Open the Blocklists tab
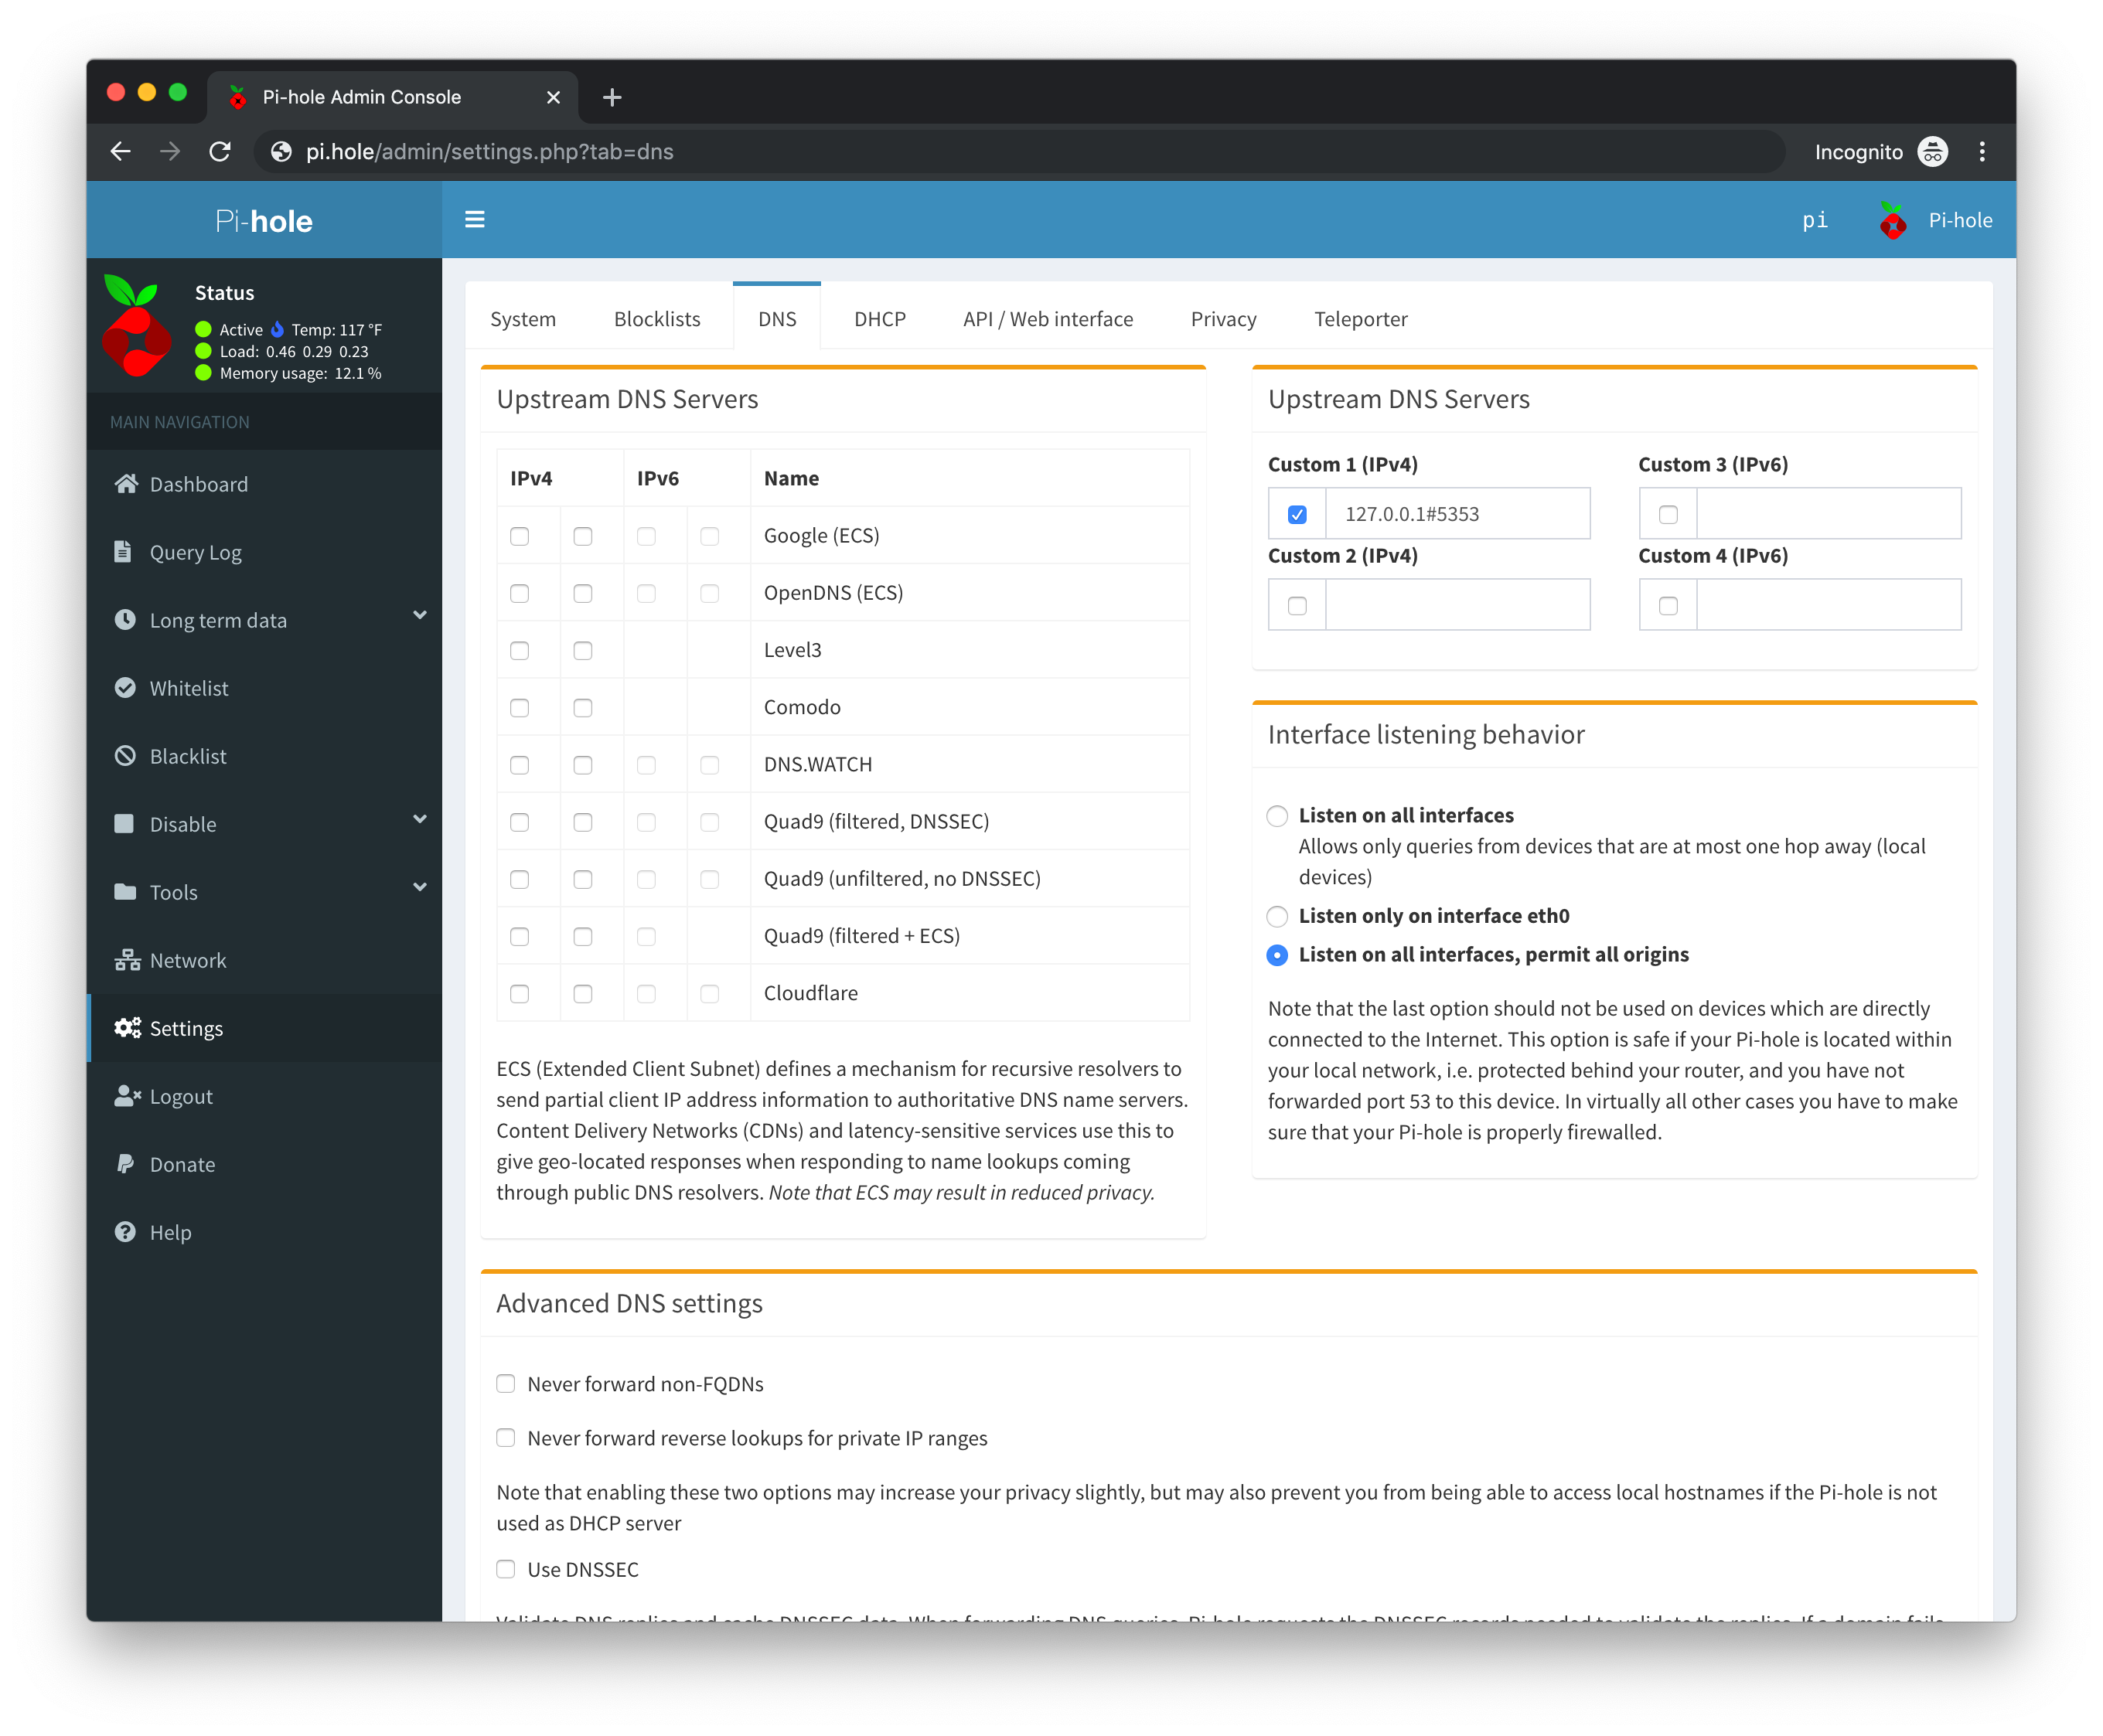 click(655, 318)
